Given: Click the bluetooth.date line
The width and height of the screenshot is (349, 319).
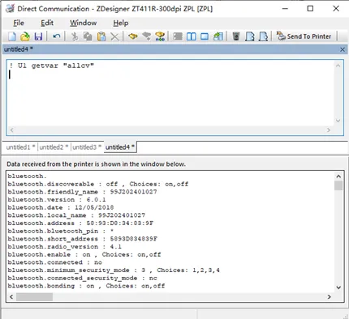Looking at the screenshot, I should click(61, 207).
